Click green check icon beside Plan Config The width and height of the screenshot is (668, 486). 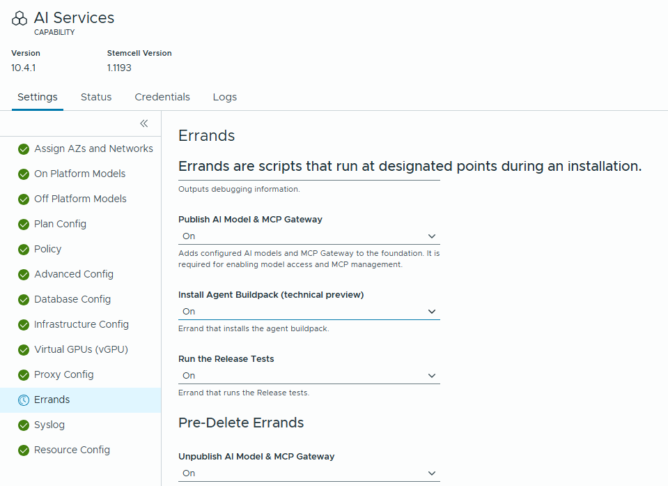24,225
